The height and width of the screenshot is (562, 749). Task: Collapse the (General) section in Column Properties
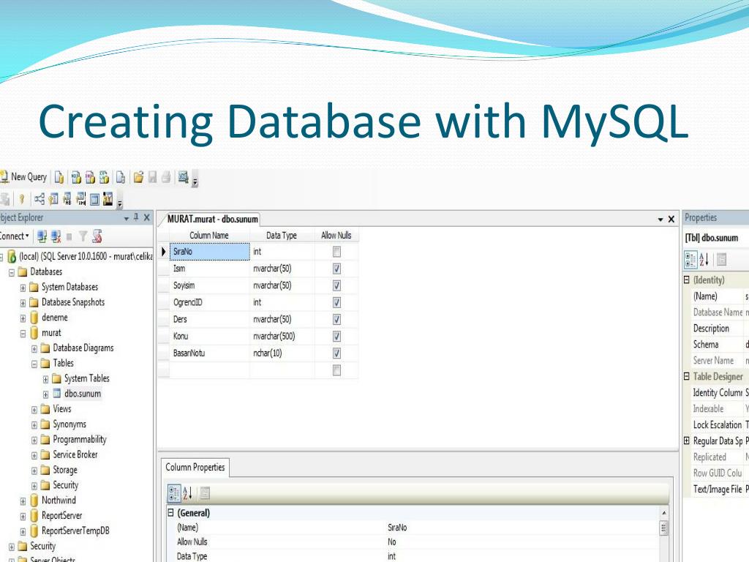170,513
